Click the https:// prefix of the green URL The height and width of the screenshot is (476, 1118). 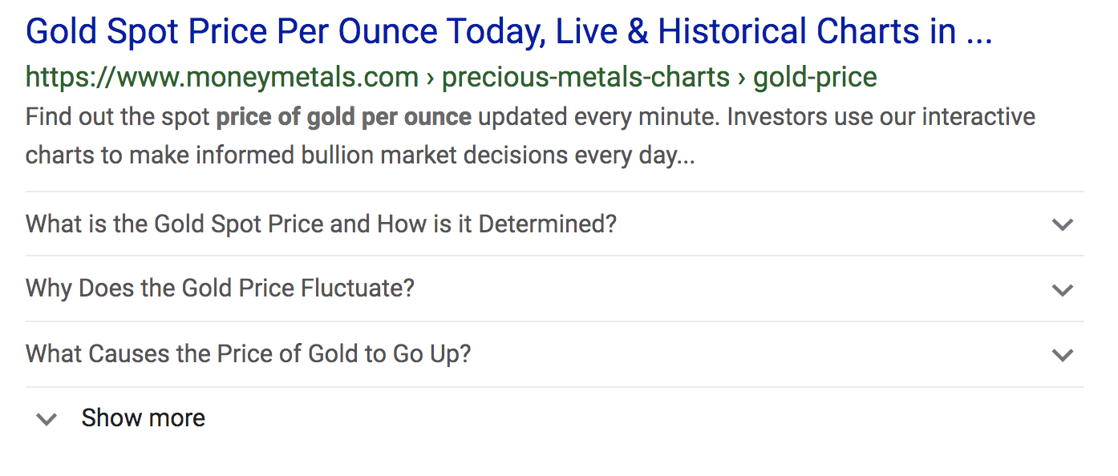point(71,78)
